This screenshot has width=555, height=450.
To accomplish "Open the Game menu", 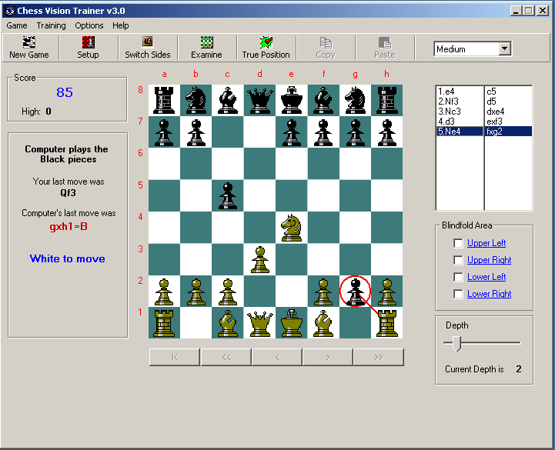I will (17, 25).
